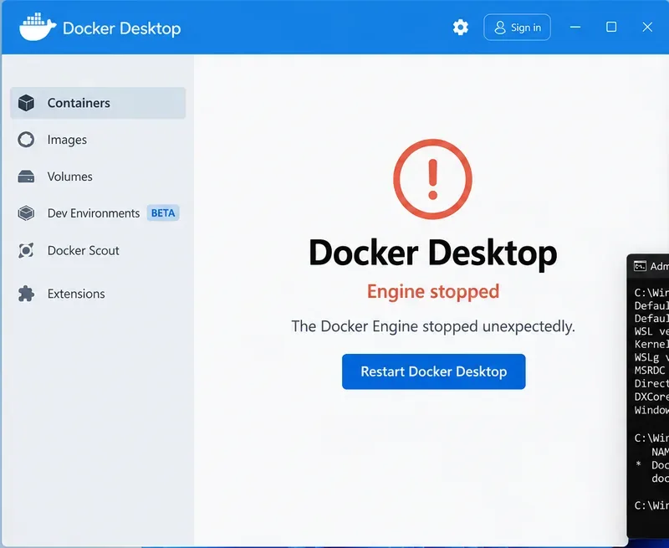Viewport: 669px width, 548px height.
Task: Open settings with the gear icon
Action: coord(461,28)
